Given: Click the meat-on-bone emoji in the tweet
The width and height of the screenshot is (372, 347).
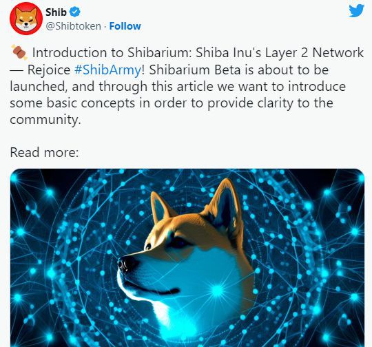Looking at the screenshot, I should pos(19,52).
